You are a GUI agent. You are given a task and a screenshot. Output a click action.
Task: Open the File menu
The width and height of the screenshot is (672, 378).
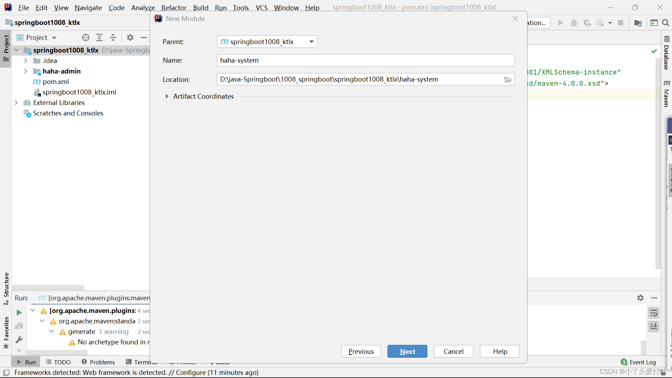click(23, 8)
